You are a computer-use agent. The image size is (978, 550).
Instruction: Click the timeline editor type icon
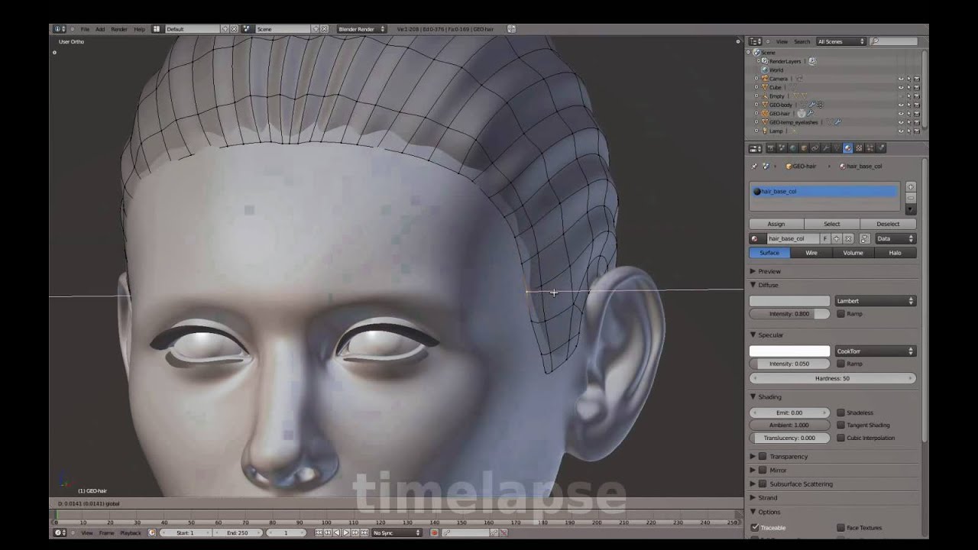click(x=59, y=532)
